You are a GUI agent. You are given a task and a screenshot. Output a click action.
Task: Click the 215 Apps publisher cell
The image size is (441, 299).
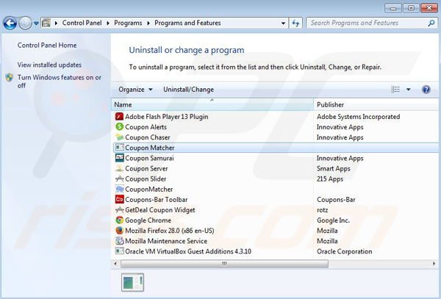coord(330,179)
